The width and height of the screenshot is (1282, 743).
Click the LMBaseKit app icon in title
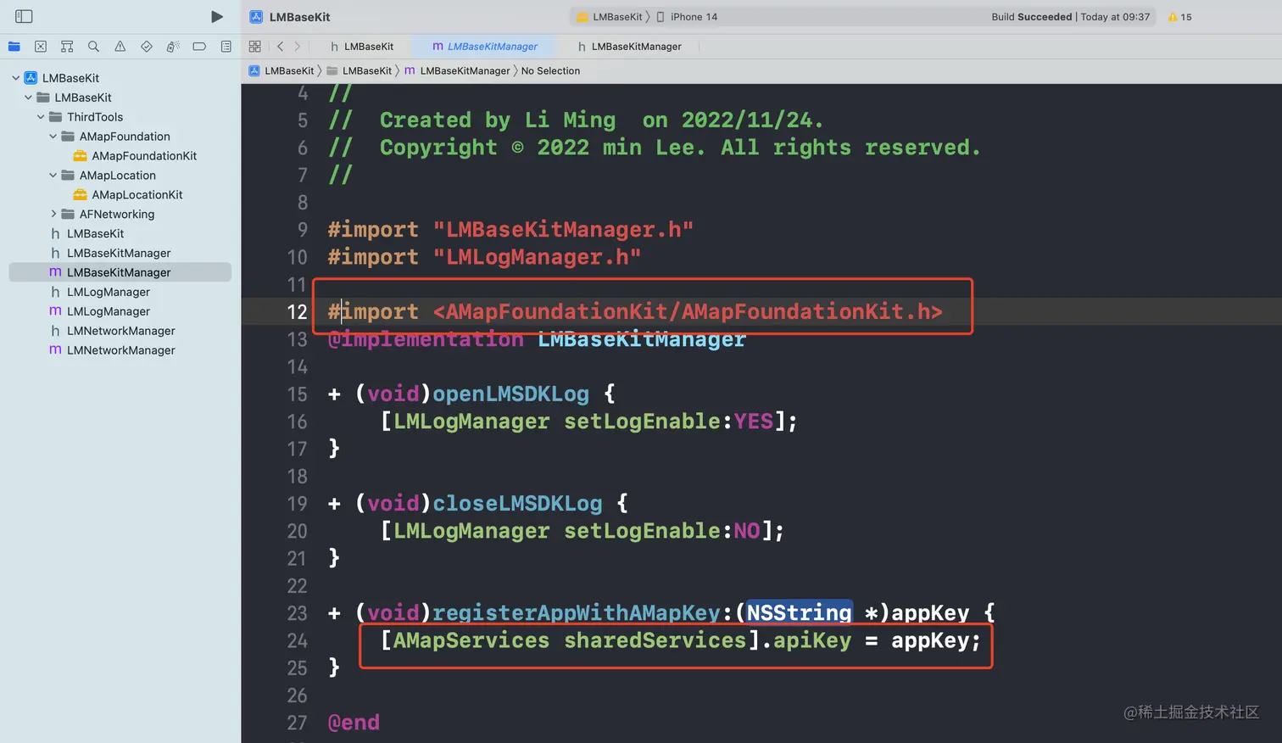(x=256, y=16)
